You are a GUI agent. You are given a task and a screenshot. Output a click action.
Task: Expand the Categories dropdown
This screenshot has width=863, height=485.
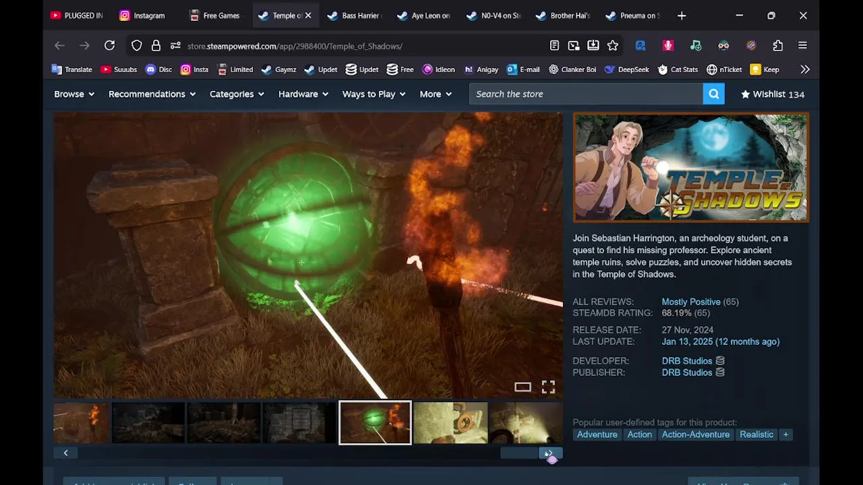pyautogui.click(x=237, y=94)
